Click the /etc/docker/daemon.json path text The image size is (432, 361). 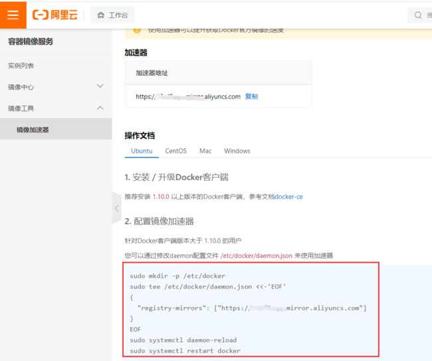click(257, 256)
